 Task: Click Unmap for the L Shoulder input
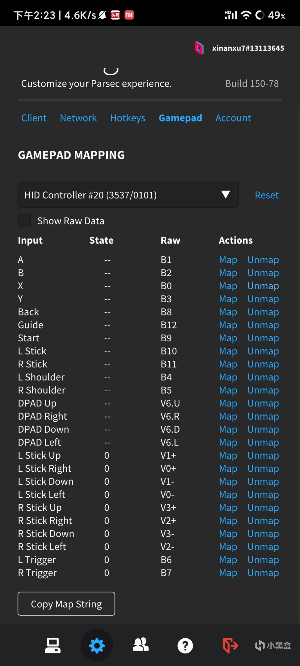tap(263, 377)
